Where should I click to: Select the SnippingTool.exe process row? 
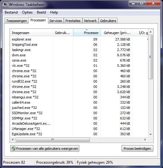(79, 45)
